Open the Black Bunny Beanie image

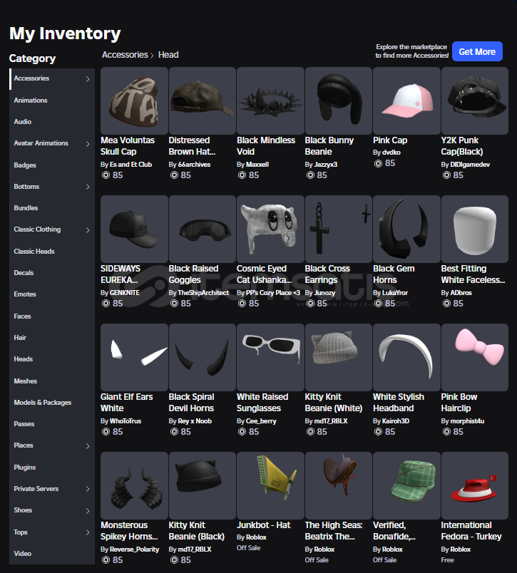[339, 100]
